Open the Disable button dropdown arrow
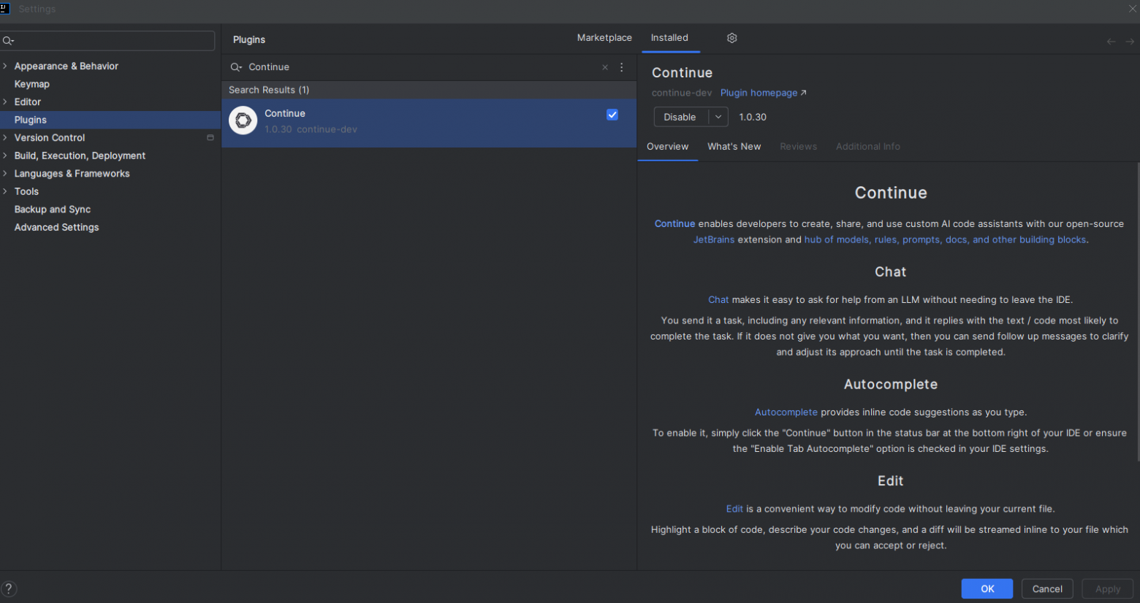 pos(718,117)
